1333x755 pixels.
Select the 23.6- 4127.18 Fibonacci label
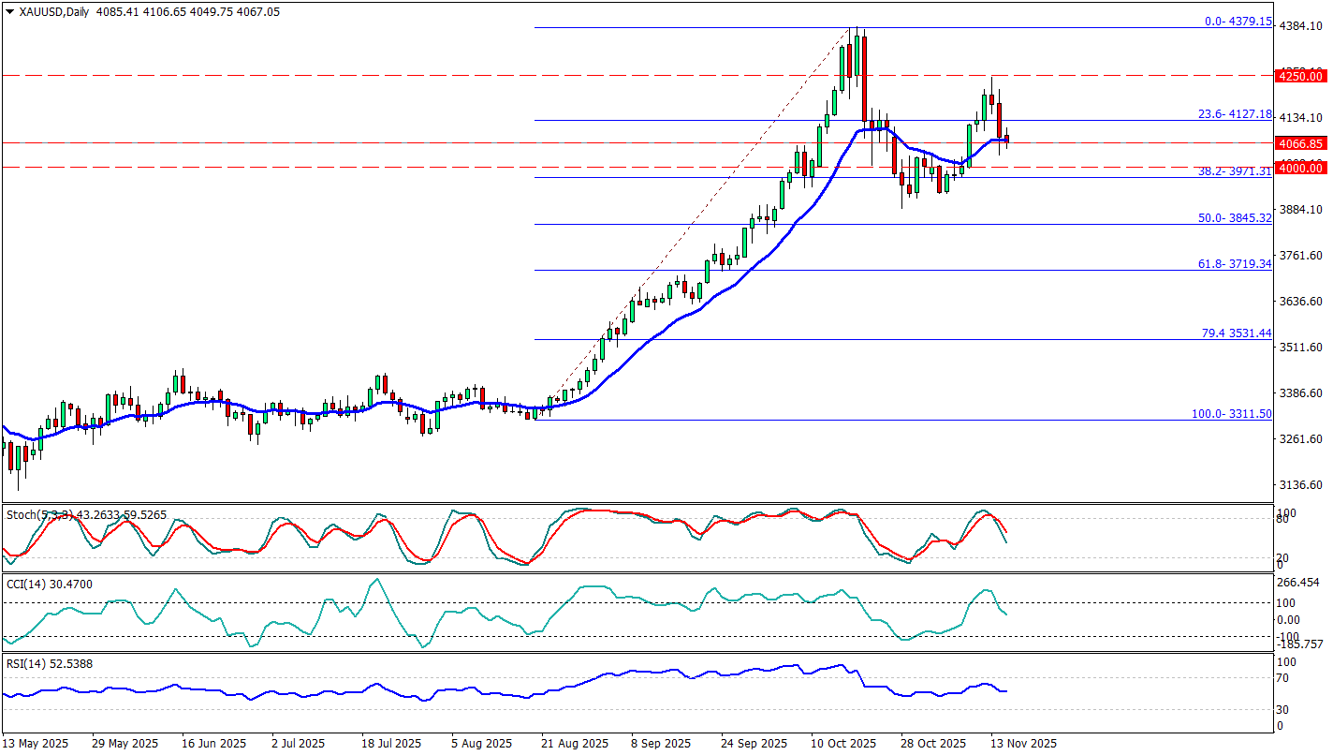click(1234, 114)
